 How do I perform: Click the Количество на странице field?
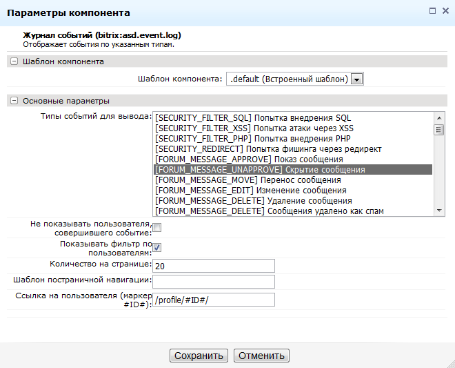point(214,266)
